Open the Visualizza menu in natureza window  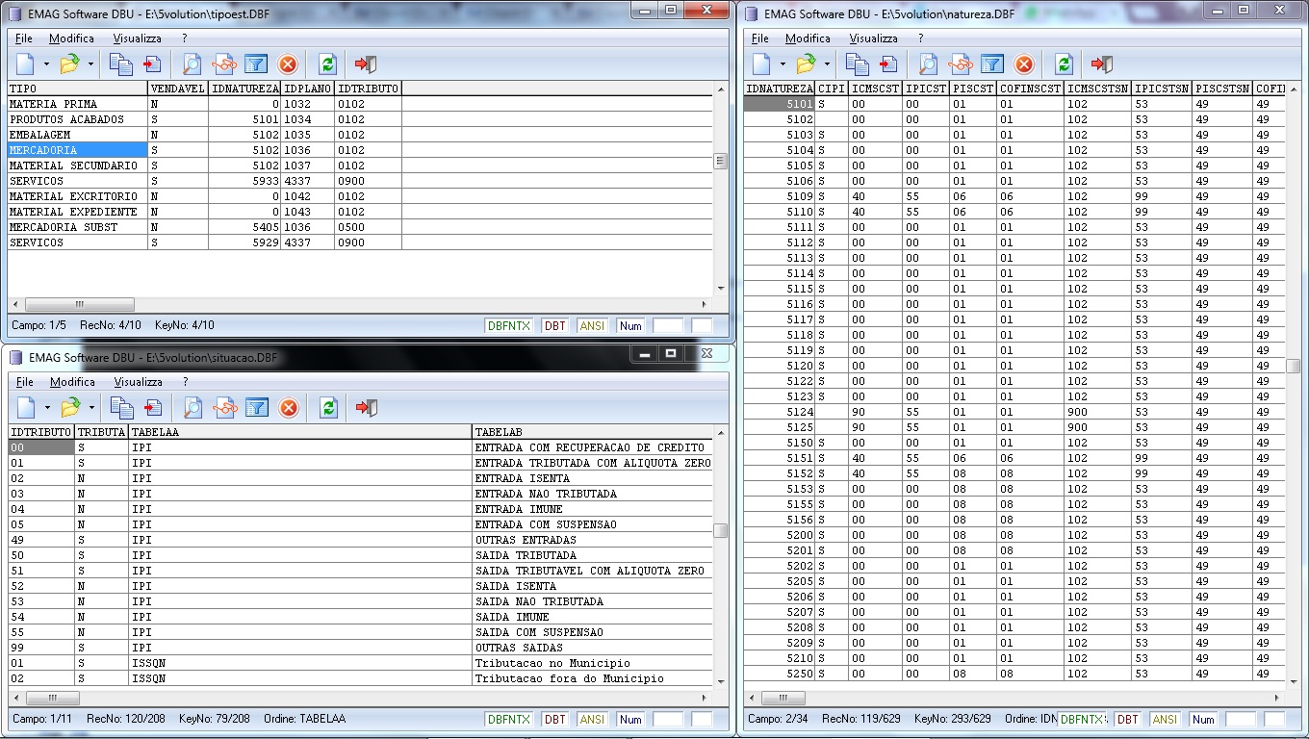tap(873, 38)
